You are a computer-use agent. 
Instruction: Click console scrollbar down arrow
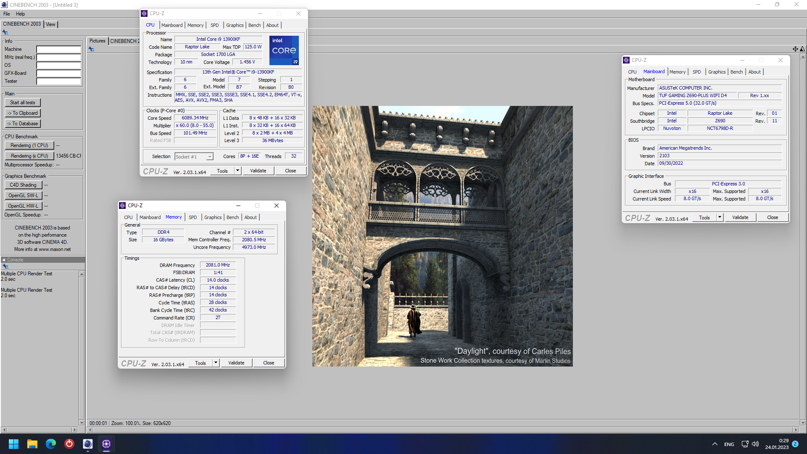coord(82,422)
